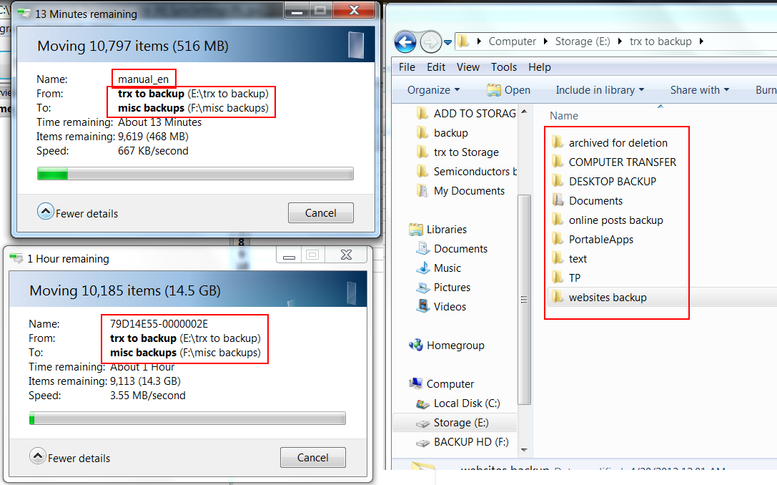This screenshot has width=777, height=485.
Task: Cancel the 516 MB move operation
Action: (321, 212)
